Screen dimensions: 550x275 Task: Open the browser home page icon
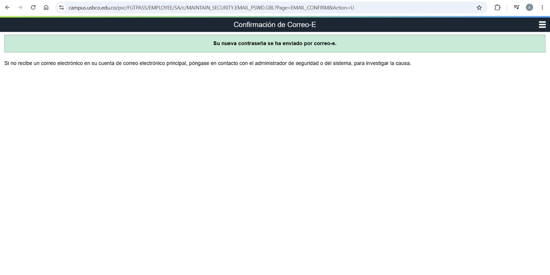pyautogui.click(x=46, y=8)
